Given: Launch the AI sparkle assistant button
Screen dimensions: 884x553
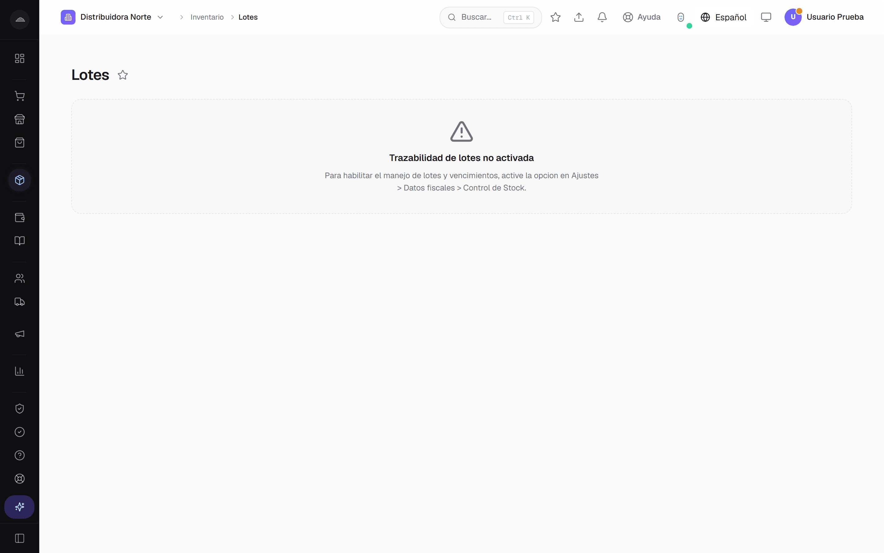Looking at the screenshot, I should (x=19, y=507).
